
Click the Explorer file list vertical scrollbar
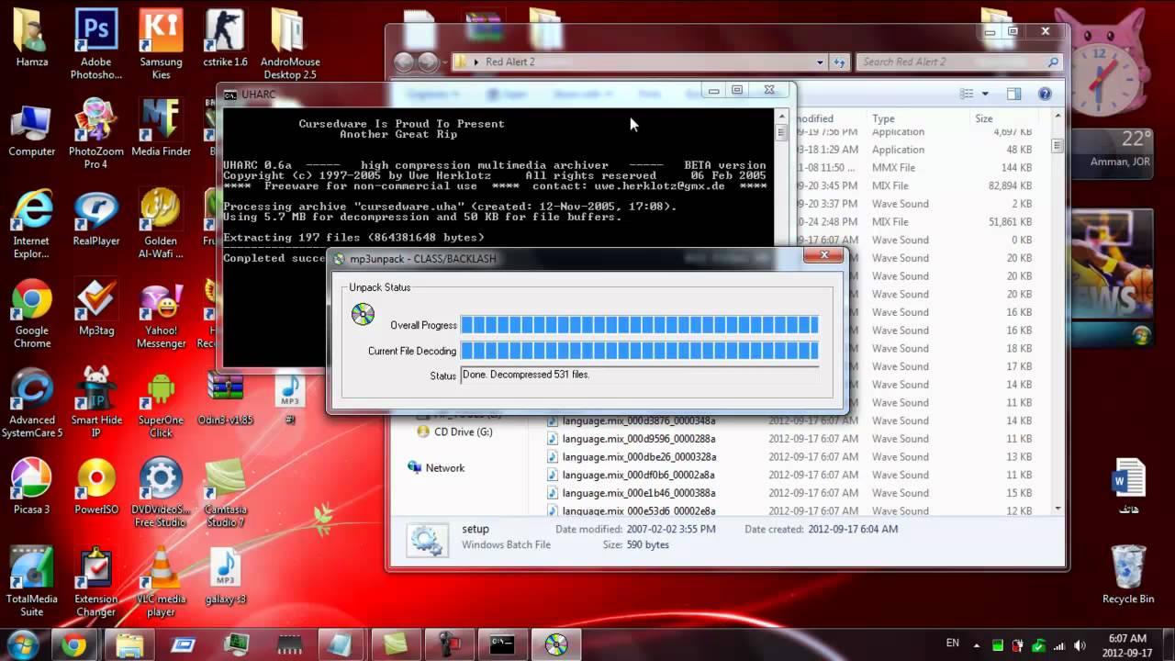1057,312
